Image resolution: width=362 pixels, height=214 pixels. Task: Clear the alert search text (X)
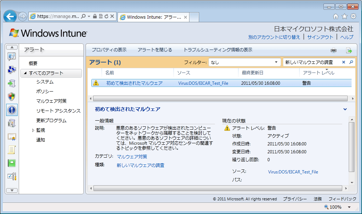pos(344,62)
